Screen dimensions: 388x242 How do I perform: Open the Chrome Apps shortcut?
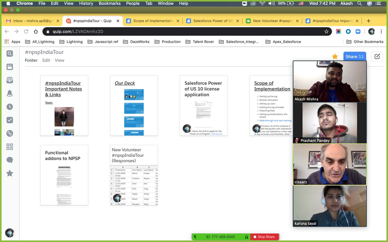[12, 42]
